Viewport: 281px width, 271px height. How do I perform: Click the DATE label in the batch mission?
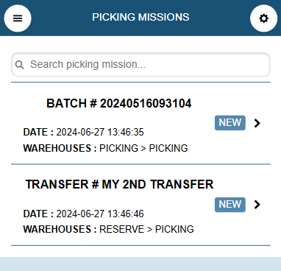38,133
